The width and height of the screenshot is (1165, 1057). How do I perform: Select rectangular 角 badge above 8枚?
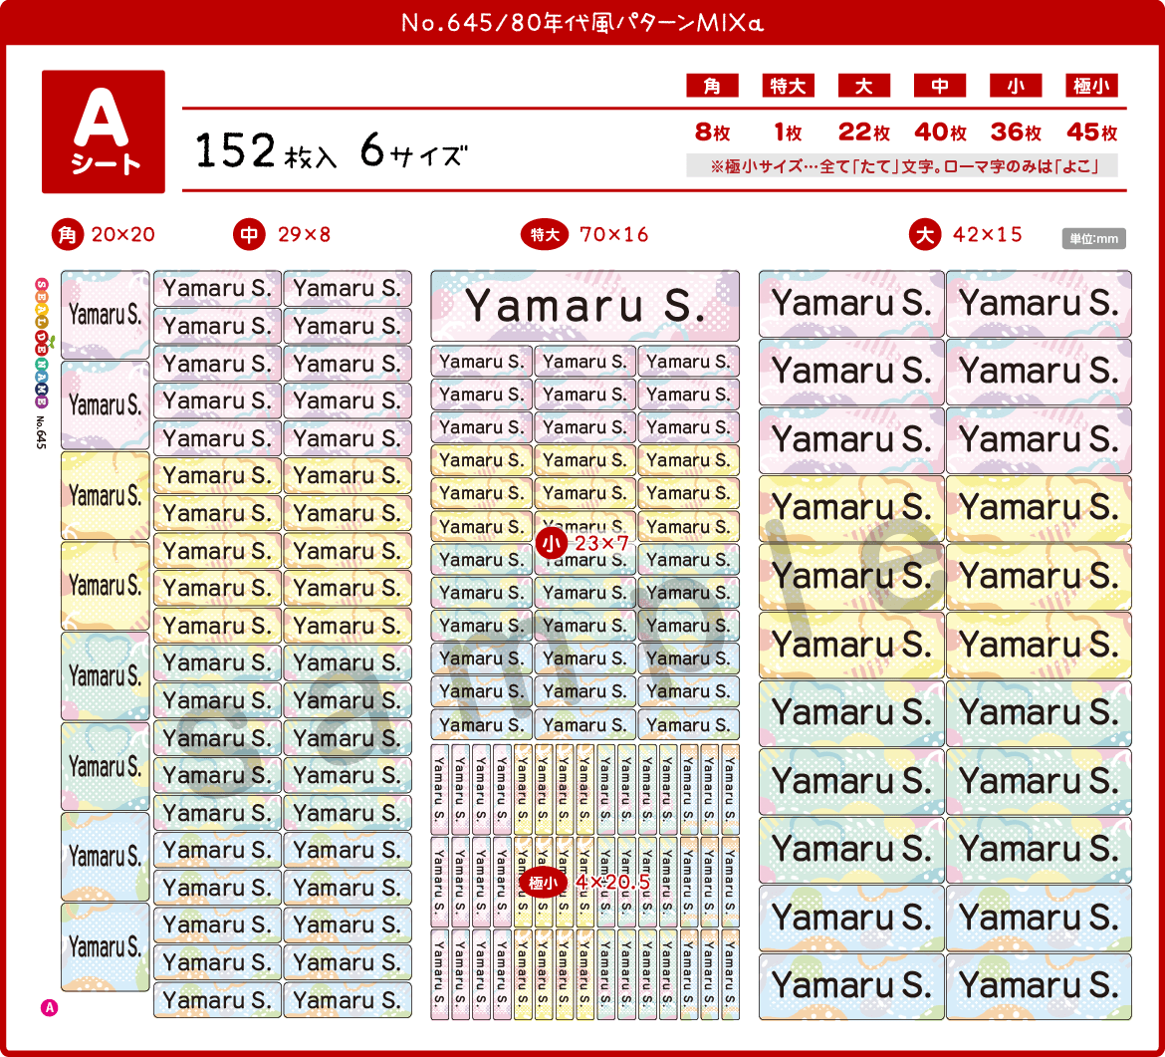712,86
